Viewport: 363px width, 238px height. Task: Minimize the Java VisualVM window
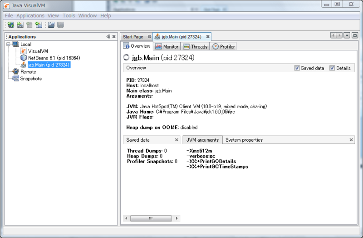coord(327,5)
